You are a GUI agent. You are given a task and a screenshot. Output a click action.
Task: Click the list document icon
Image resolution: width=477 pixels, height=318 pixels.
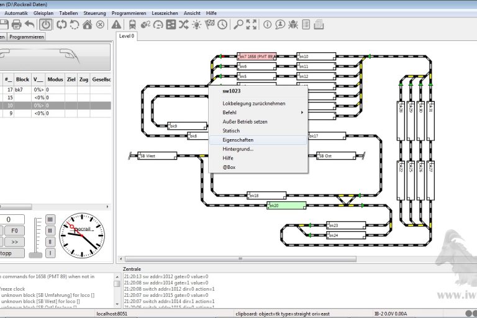point(306,25)
